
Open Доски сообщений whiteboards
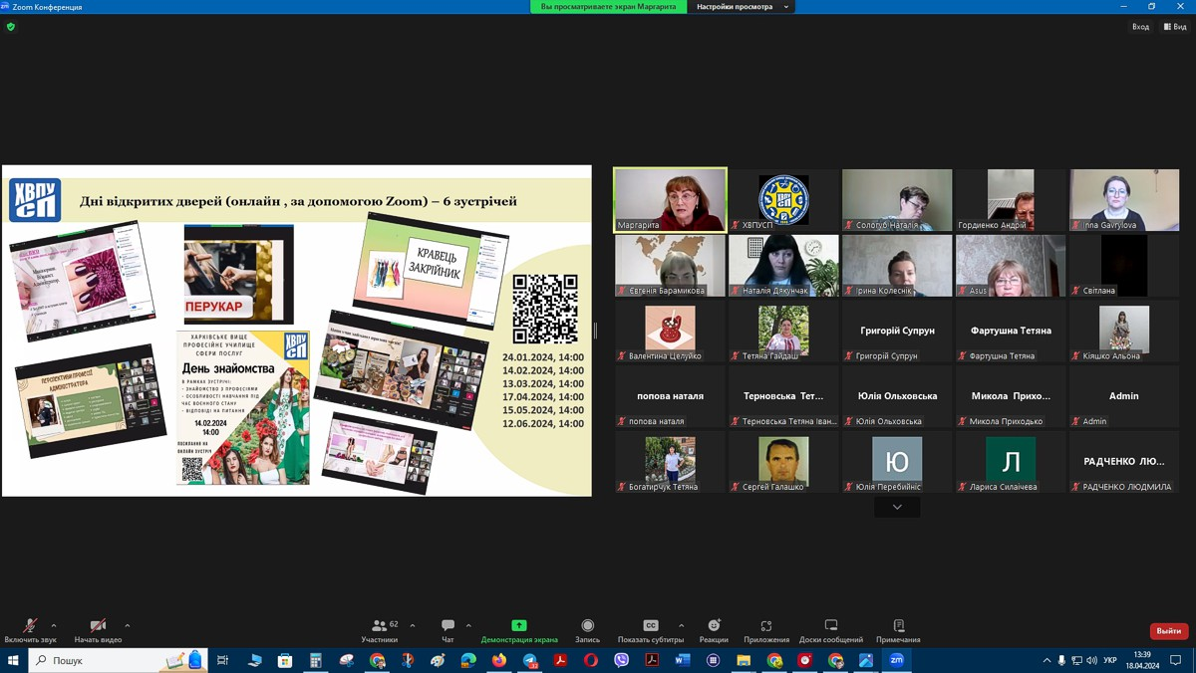coord(831,631)
